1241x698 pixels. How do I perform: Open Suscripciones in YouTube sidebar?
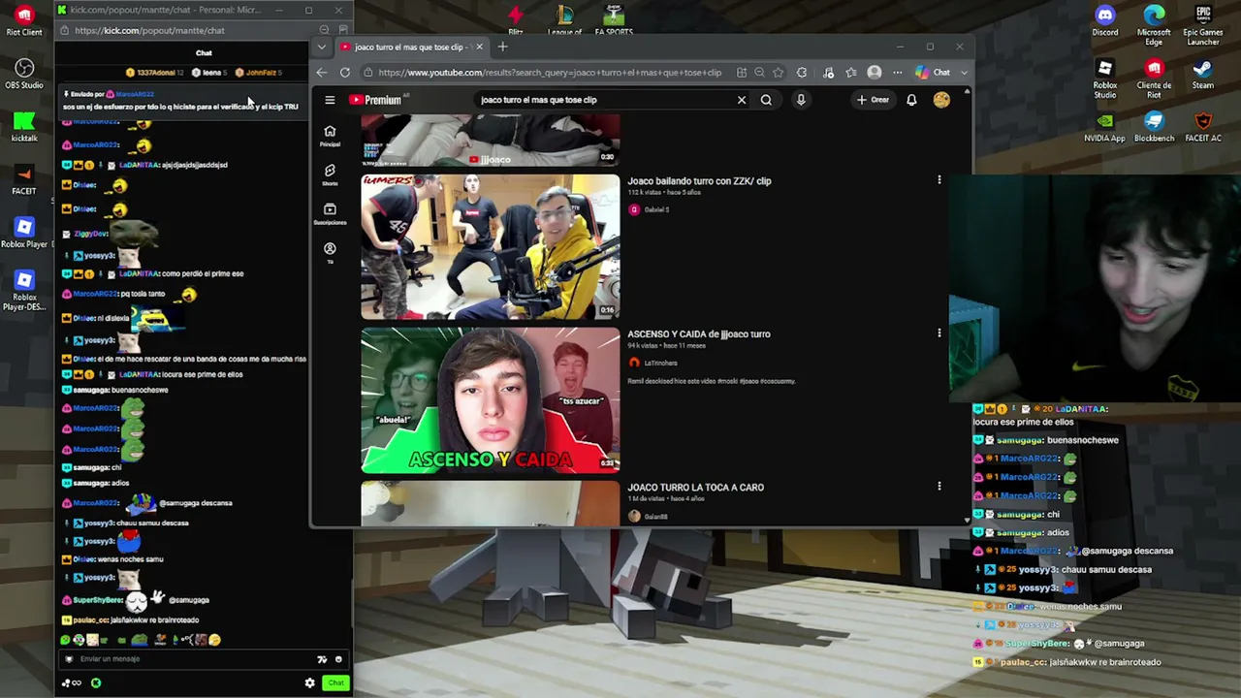330,214
